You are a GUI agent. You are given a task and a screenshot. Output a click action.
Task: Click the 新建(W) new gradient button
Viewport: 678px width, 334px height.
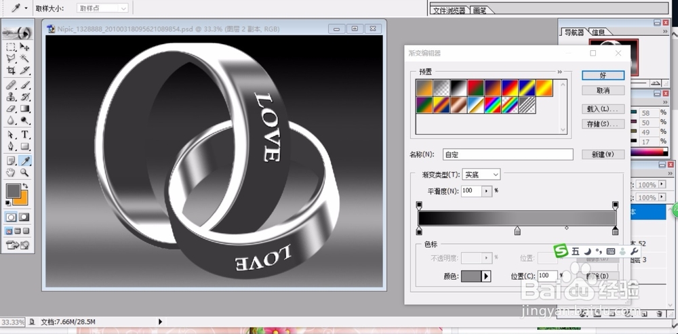point(603,154)
